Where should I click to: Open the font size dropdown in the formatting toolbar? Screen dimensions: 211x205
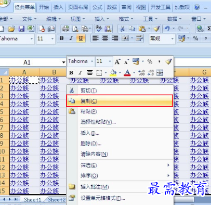[x=52, y=39]
